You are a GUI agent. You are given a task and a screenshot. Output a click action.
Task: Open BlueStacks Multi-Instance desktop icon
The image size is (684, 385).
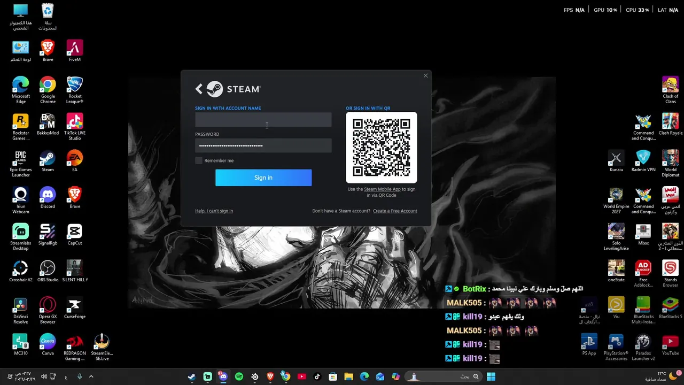point(643,310)
